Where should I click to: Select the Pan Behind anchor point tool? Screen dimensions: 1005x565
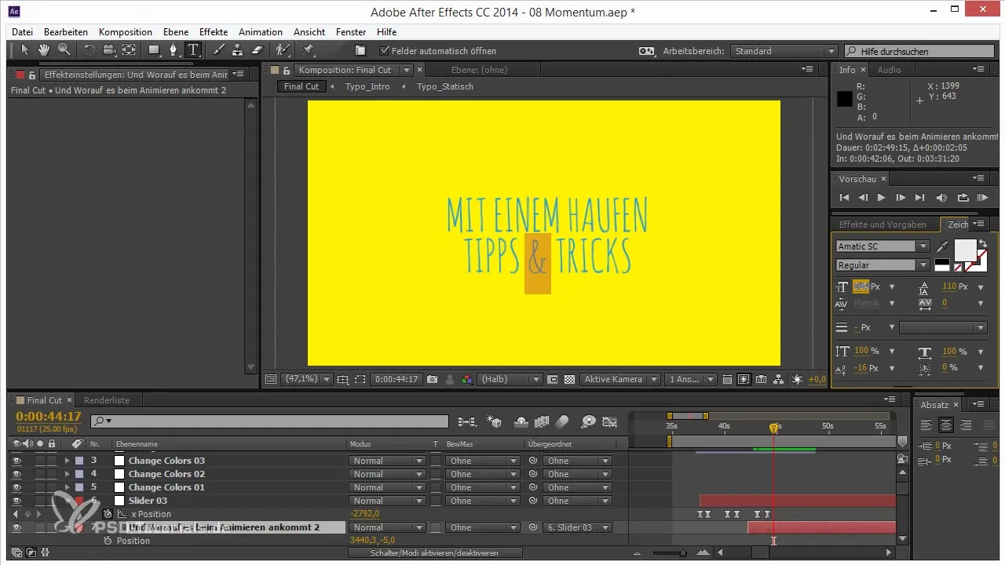129,50
